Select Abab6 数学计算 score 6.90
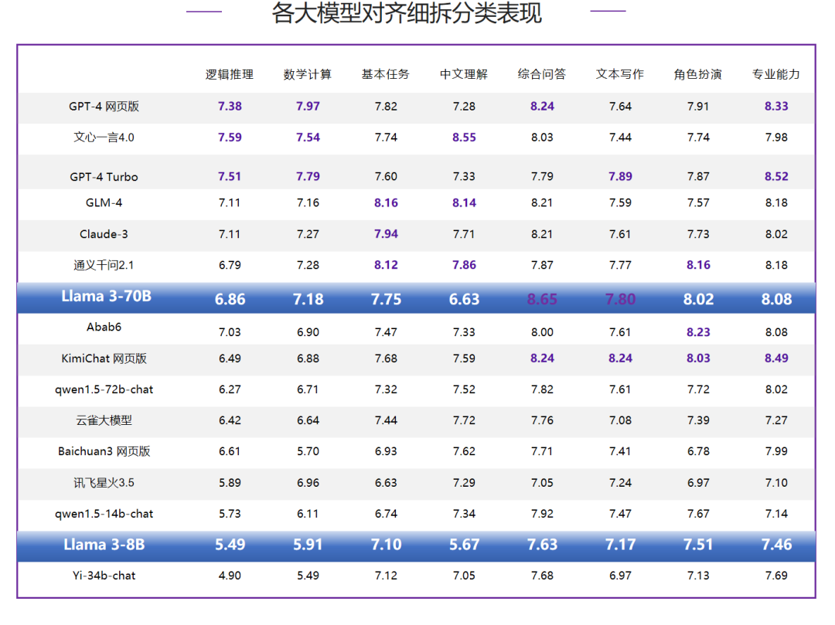835x625 pixels. 308,332
